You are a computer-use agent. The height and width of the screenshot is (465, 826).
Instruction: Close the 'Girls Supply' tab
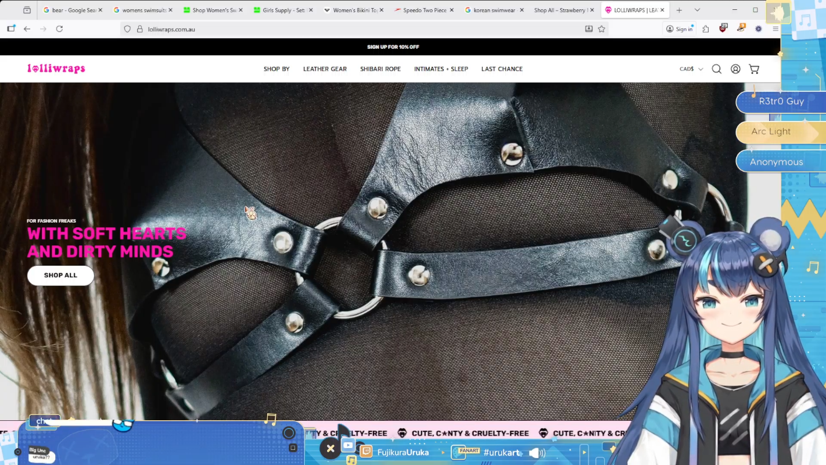coord(311,10)
